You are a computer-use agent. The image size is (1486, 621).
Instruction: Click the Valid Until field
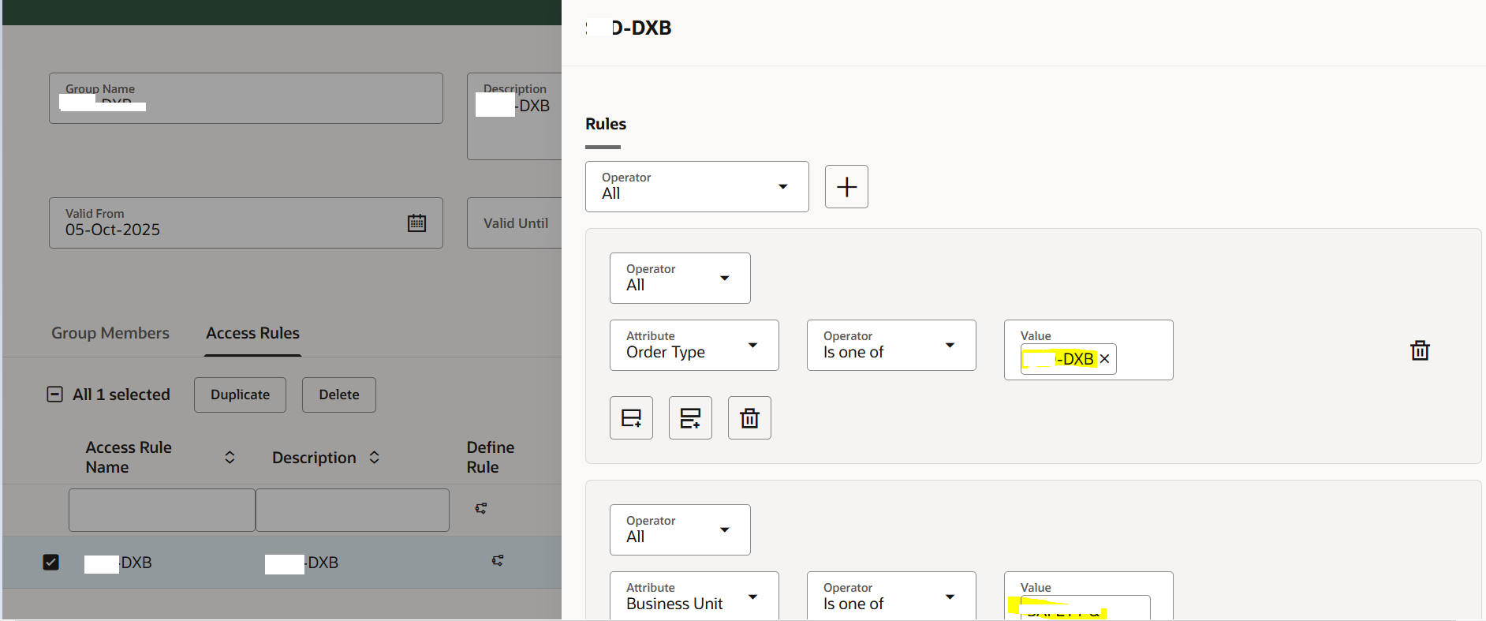pos(514,223)
